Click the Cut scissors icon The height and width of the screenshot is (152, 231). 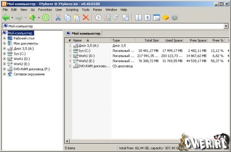(58, 18)
